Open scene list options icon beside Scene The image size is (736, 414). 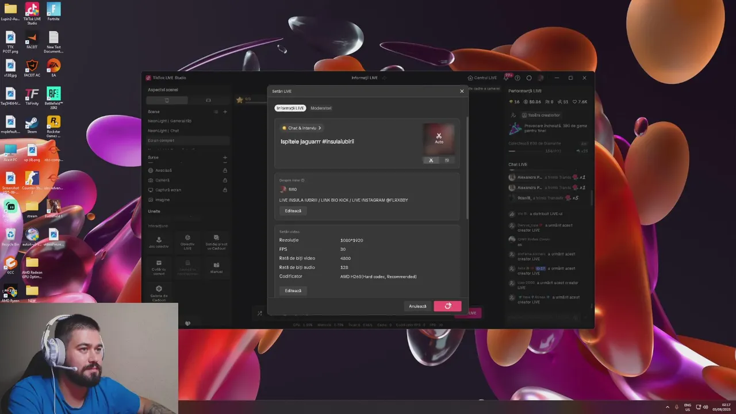click(216, 112)
